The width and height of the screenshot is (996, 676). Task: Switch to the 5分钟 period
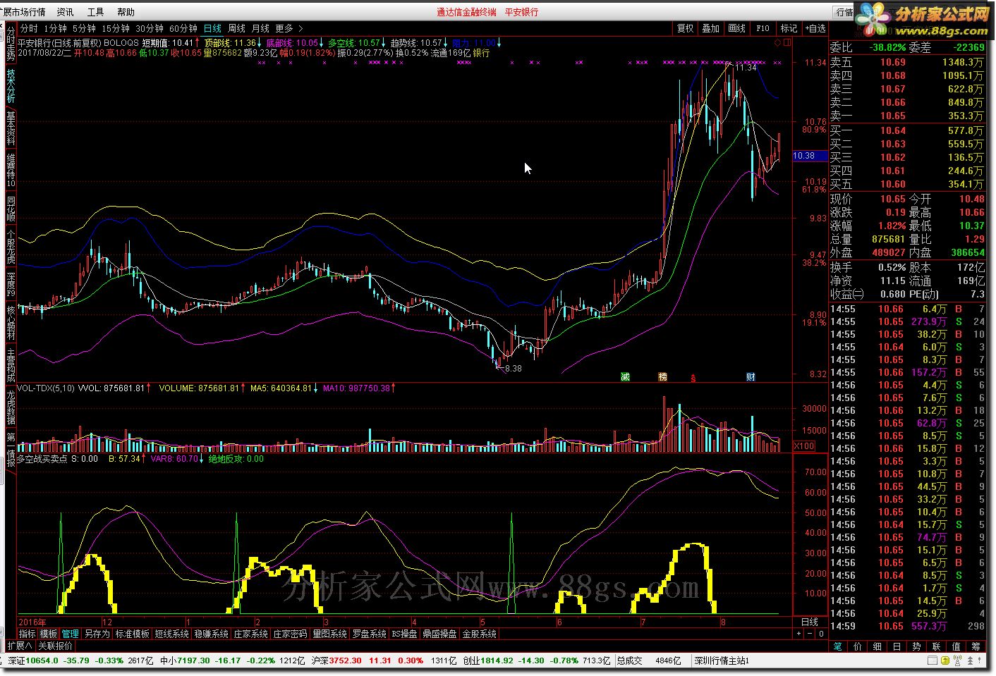tap(84, 28)
